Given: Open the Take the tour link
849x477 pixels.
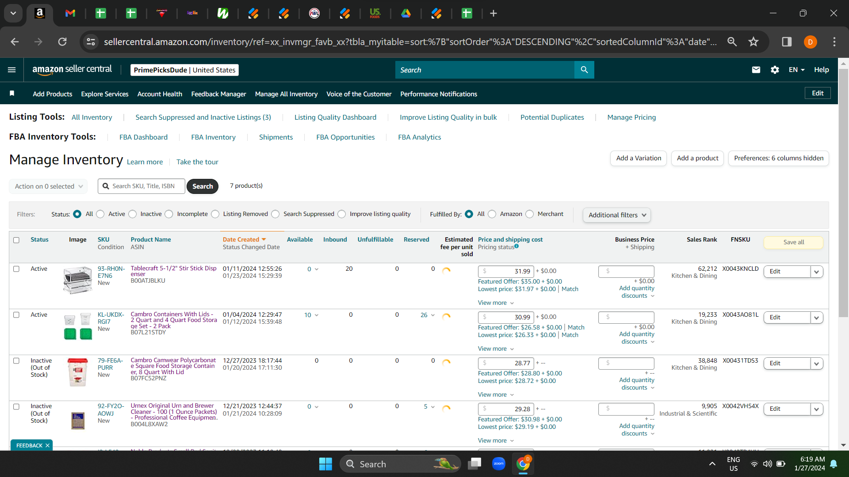Looking at the screenshot, I should point(197,162).
